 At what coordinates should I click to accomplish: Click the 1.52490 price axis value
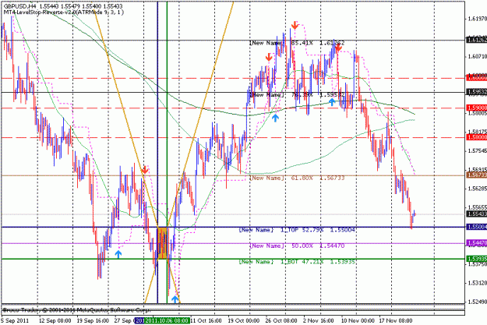[x=478, y=302]
